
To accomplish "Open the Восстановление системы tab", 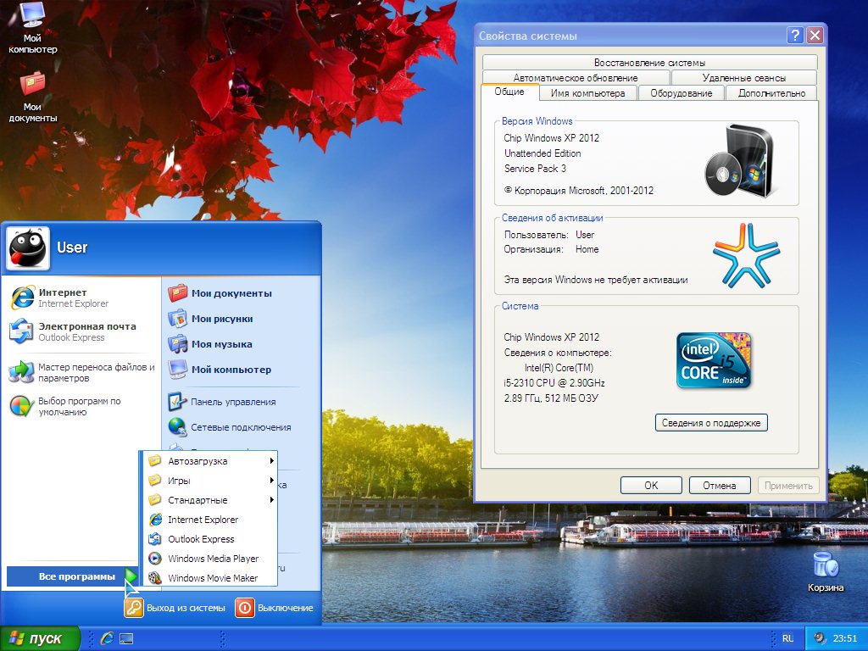I will 649,63.
